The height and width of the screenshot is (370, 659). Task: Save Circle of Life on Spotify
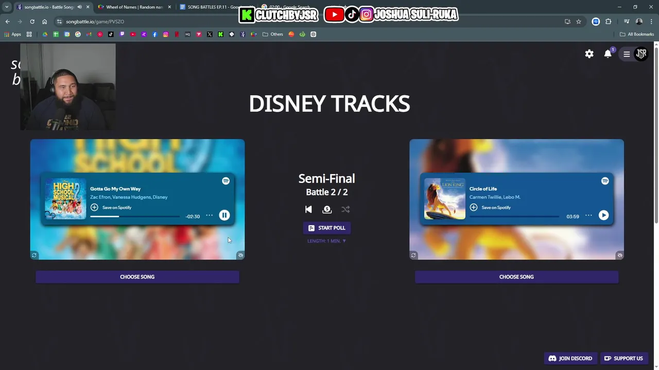point(490,207)
